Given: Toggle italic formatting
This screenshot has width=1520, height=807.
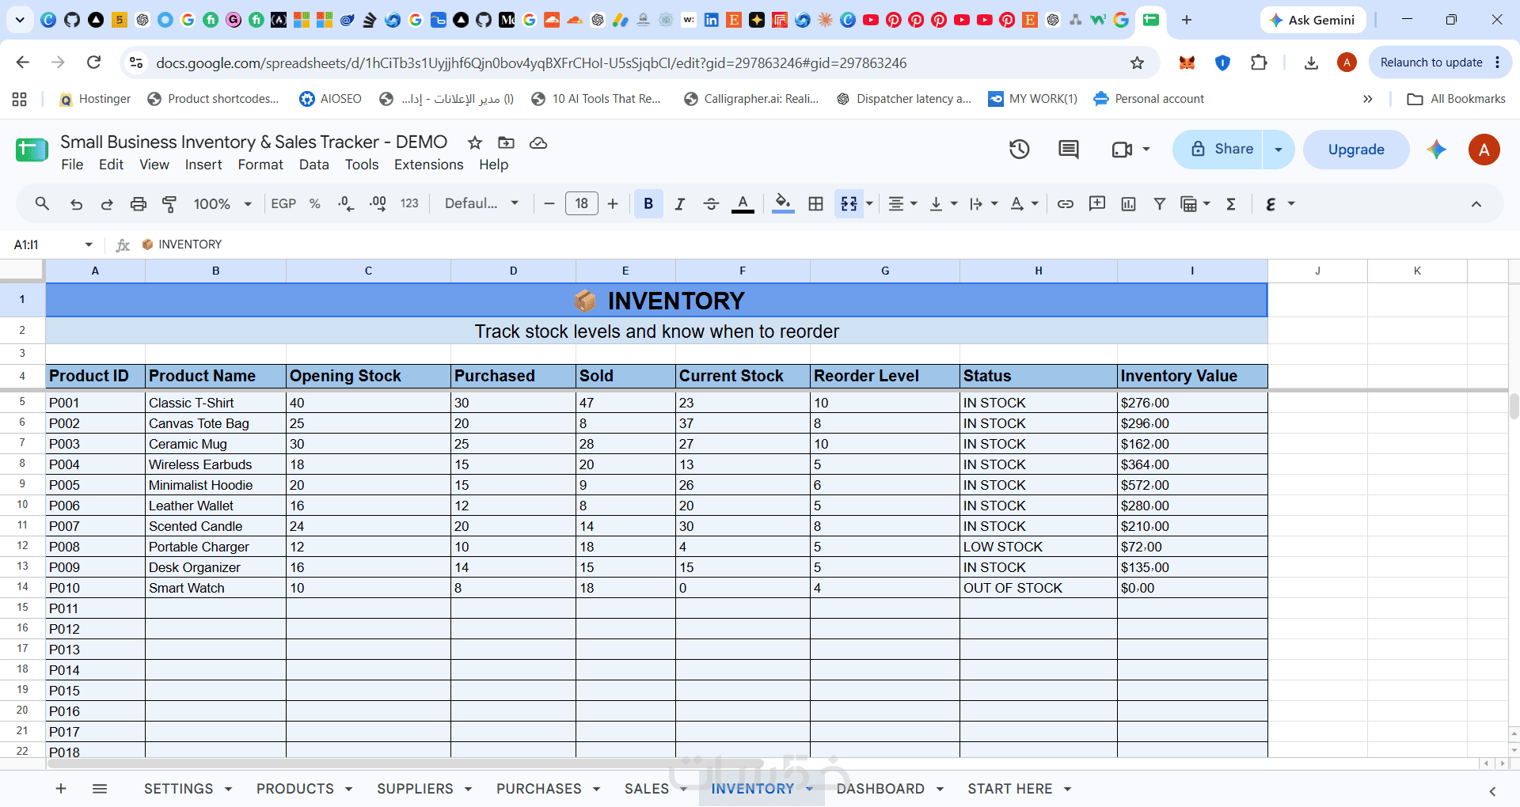Looking at the screenshot, I should (679, 204).
